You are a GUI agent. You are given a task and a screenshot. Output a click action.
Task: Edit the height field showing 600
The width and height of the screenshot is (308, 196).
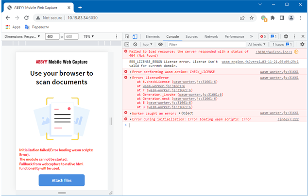71,36
